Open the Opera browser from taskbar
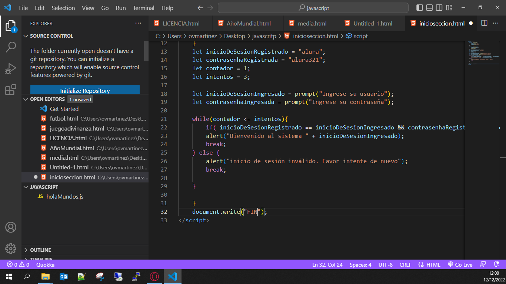Viewport: 506px width, 284px height. (154, 276)
